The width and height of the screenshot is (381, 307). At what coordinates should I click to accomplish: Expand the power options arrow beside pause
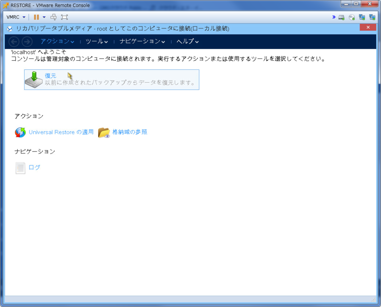point(44,17)
